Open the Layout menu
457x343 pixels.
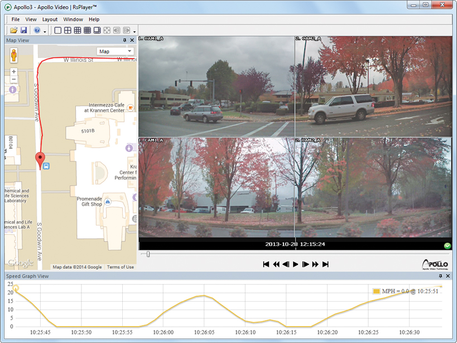coord(50,19)
